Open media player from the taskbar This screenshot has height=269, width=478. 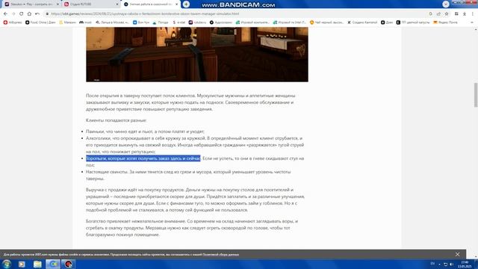22,264
